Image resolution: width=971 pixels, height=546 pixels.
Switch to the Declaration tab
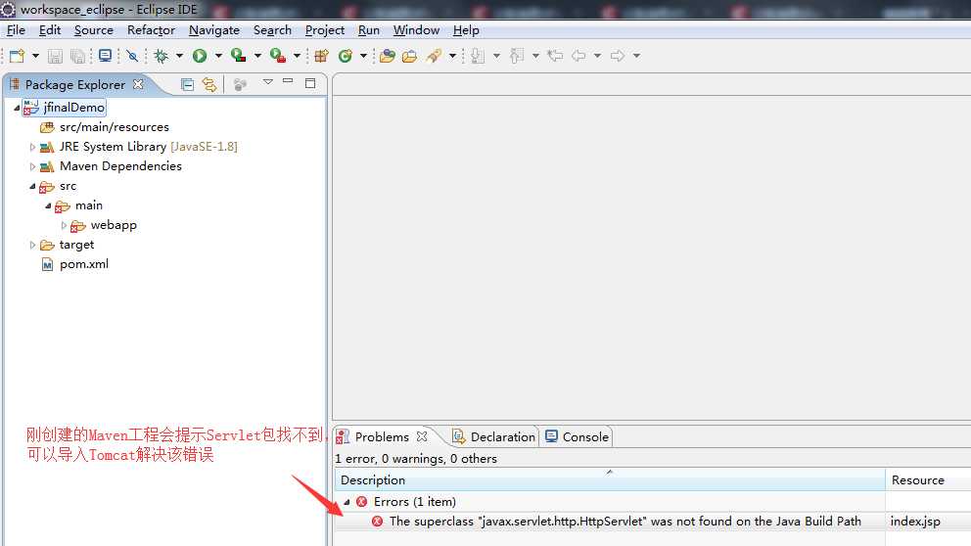pyautogui.click(x=494, y=437)
